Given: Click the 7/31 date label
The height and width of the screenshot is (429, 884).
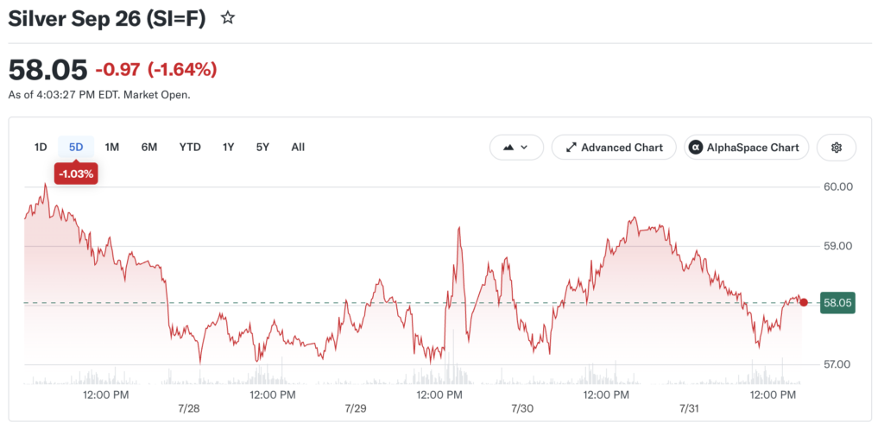Looking at the screenshot, I should click(690, 408).
